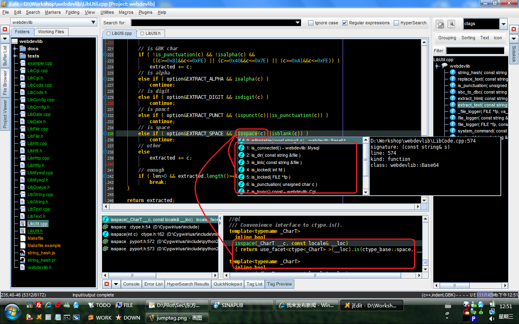
Task: Toggle fold marker at line 235
Action: (x=105, y=134)
